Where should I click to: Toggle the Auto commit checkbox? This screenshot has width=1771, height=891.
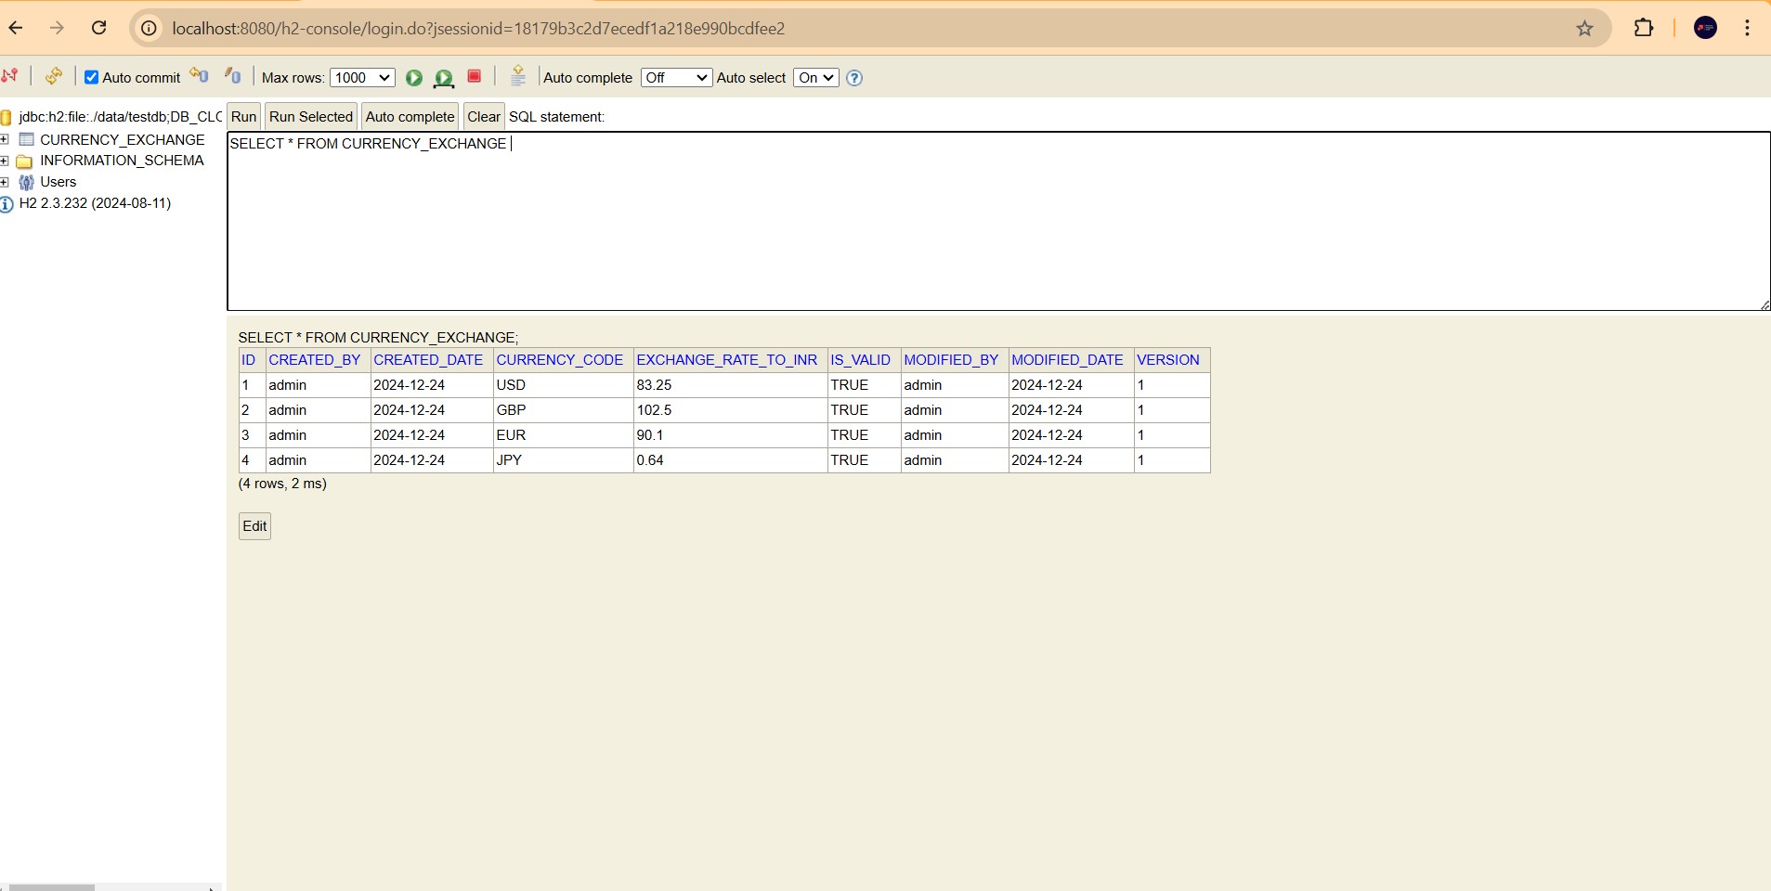[91, 77]
